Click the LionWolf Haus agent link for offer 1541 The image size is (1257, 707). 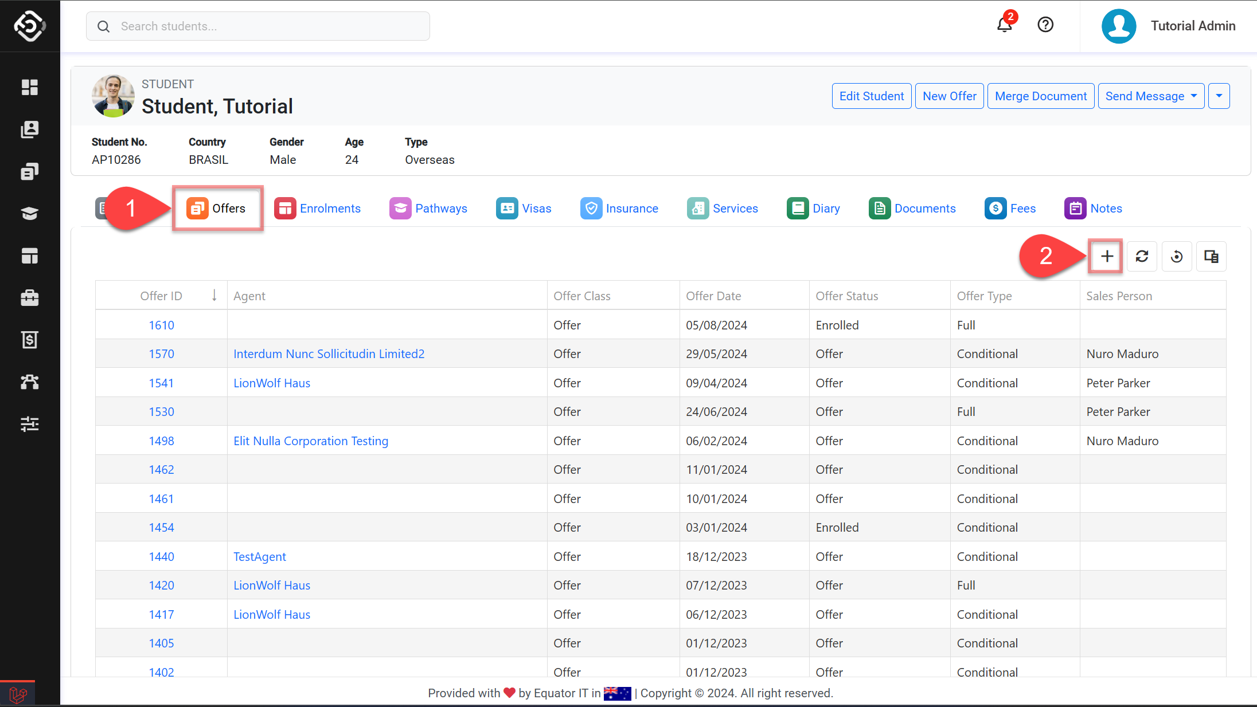coord(272,383)
